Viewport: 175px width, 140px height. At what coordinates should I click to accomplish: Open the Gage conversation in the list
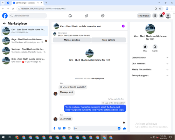24,41
